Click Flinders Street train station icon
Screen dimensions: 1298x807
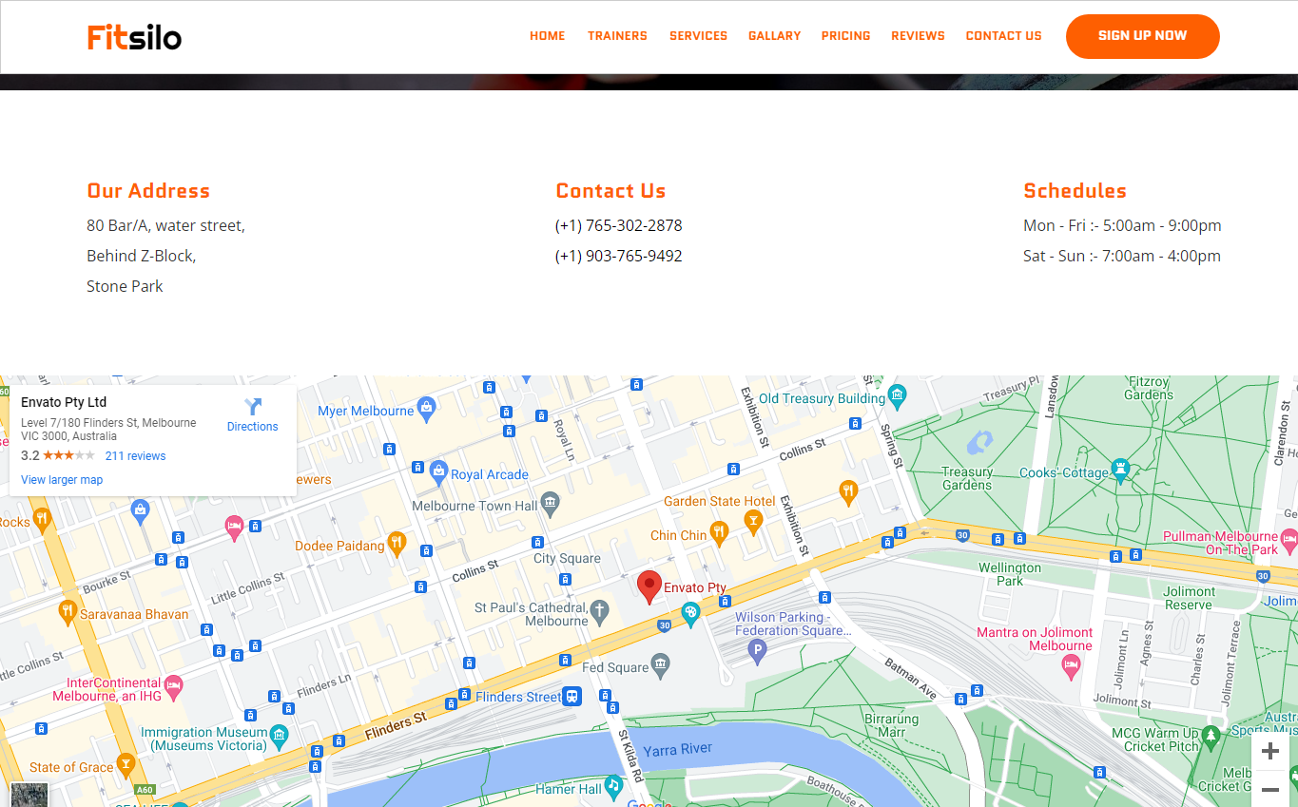pos(572,696)
